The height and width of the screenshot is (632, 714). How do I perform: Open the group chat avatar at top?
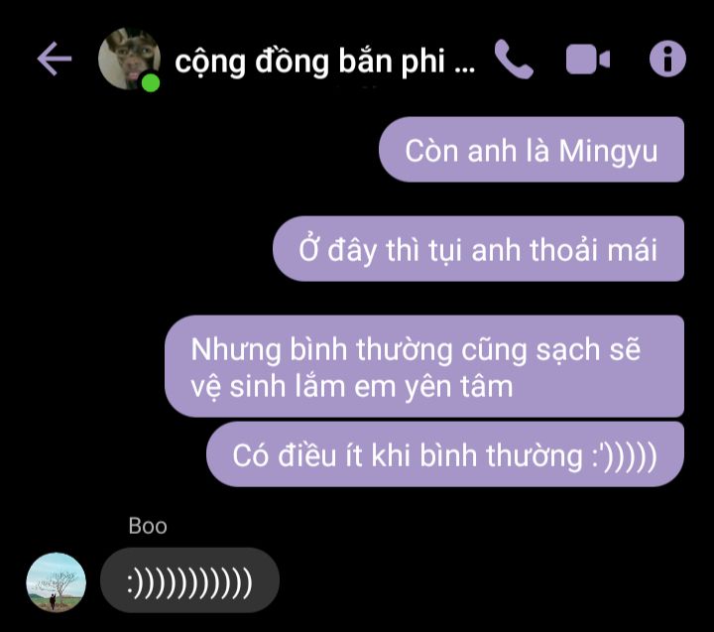pyautogui.click(x=129, y=59)
